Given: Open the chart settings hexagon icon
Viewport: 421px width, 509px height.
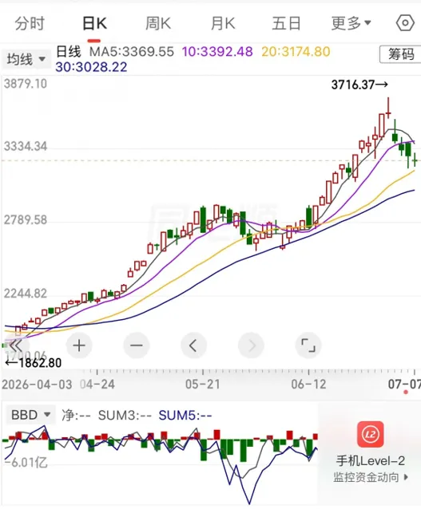Looking at the screenshot, I should [405, 23].
